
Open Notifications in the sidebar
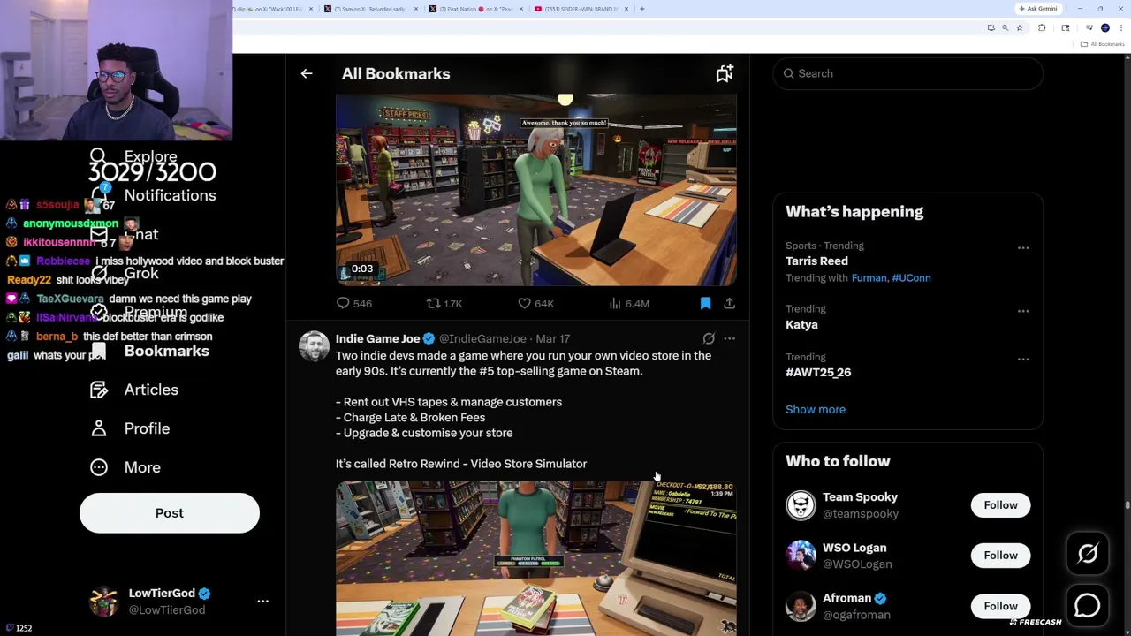click(154, 195)
